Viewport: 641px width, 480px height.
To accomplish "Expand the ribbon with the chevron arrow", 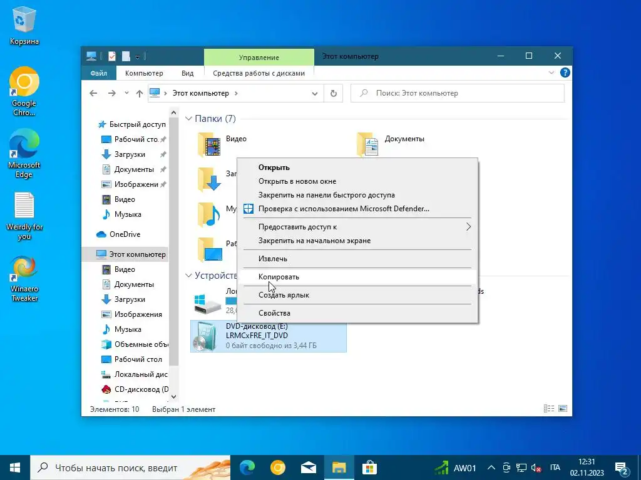I will pyautogui.click(x=551, y=72).
